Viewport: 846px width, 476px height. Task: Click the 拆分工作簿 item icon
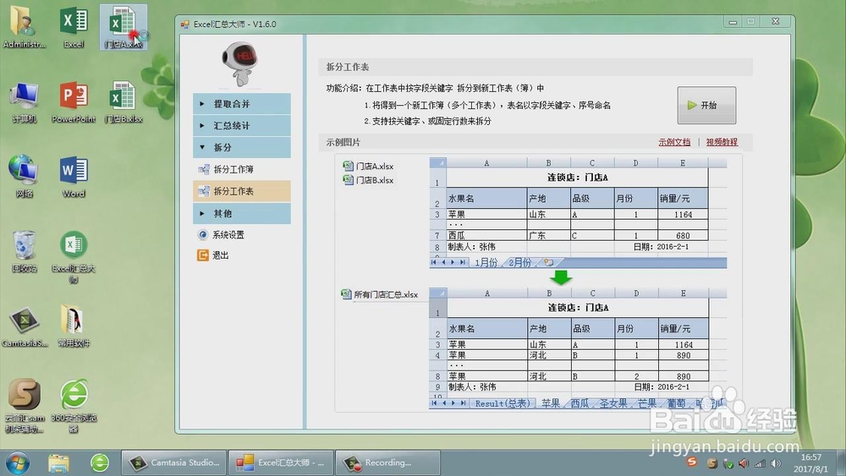point(203,169)
